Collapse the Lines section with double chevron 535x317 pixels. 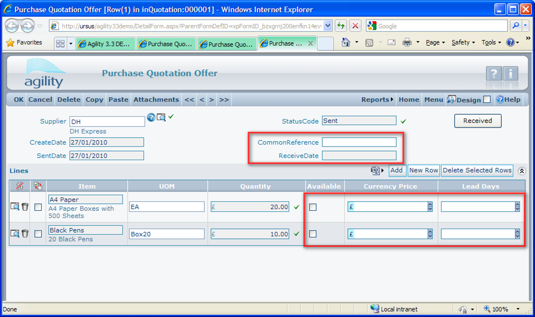[522, 171]
